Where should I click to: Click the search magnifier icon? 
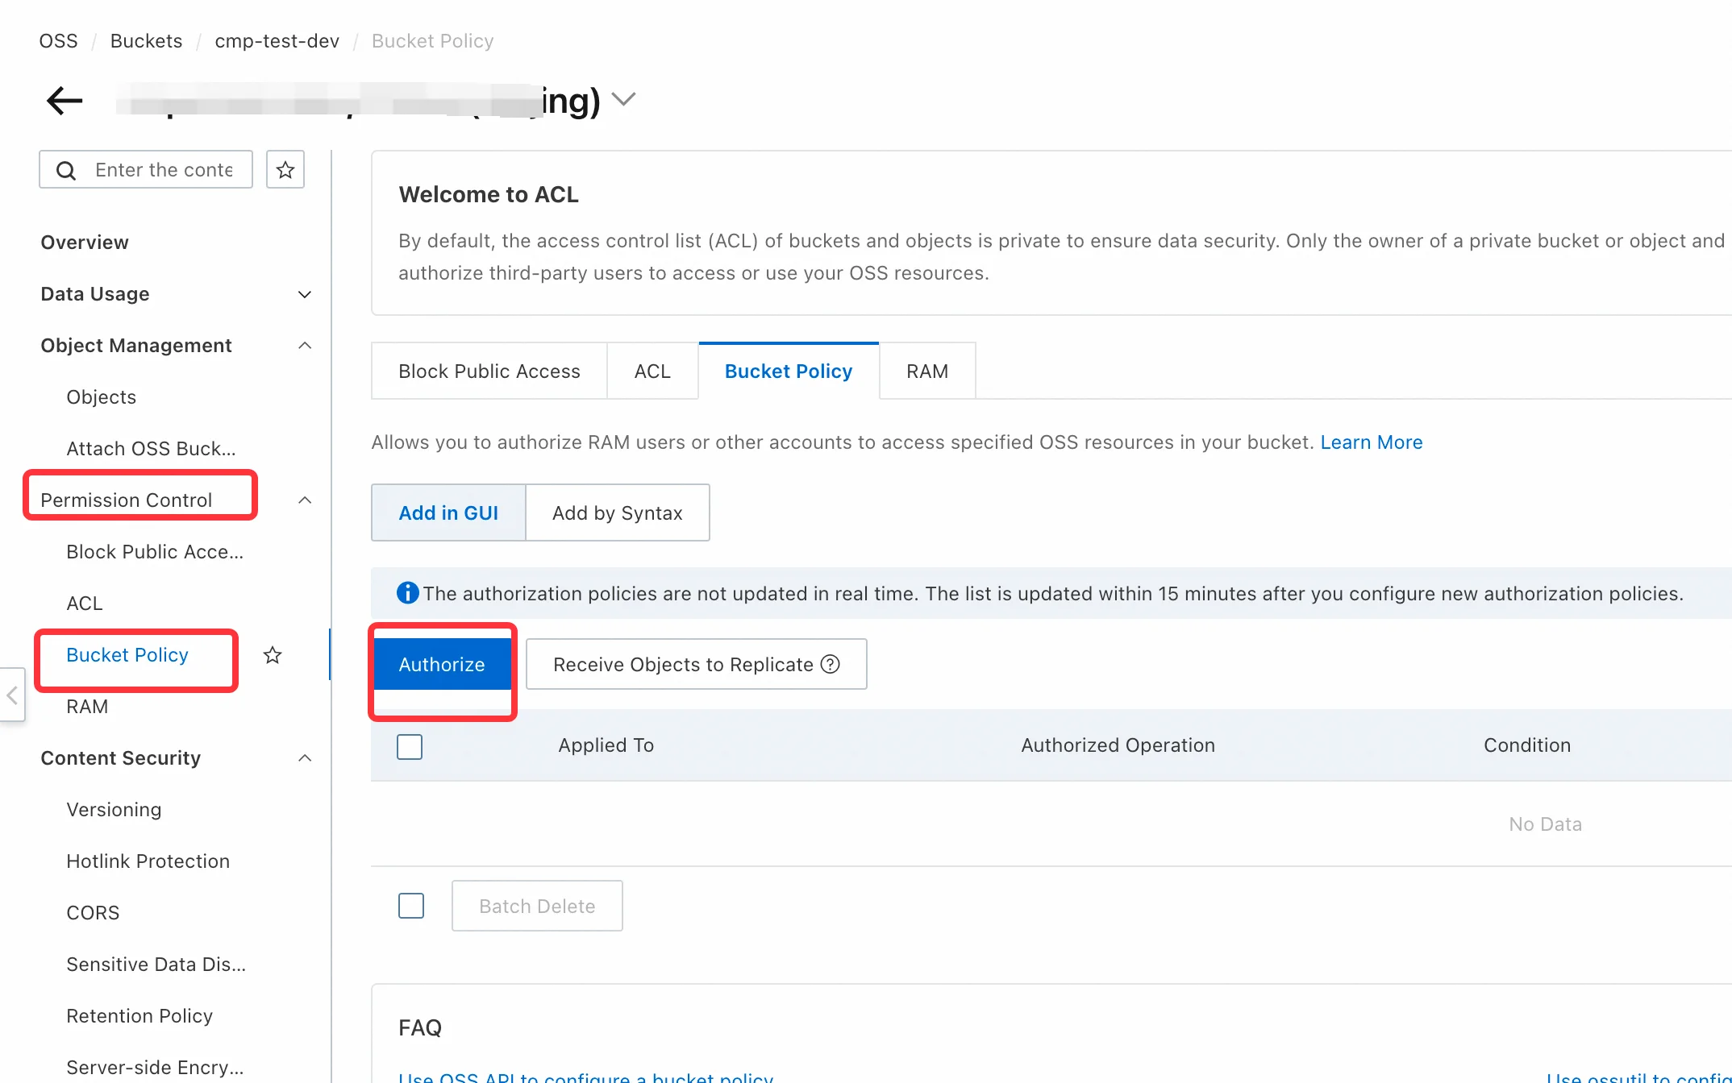[x=66, y=170]
